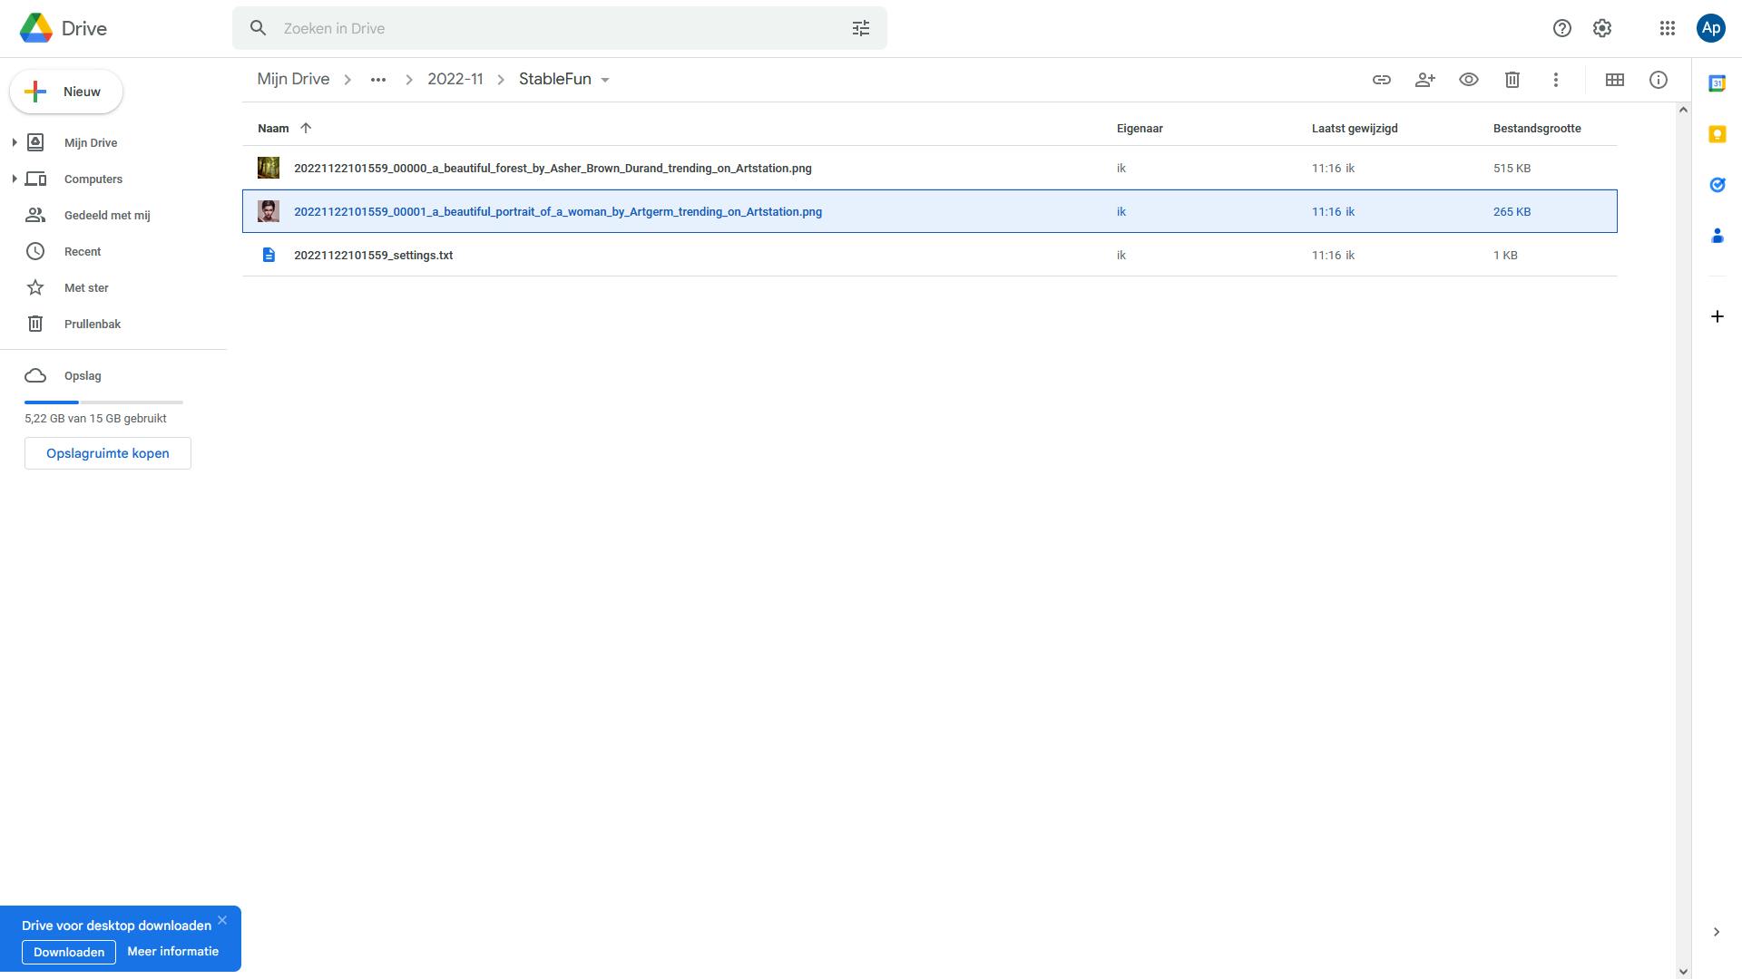Copy link for the selected file

click(x=1381, y=80)
